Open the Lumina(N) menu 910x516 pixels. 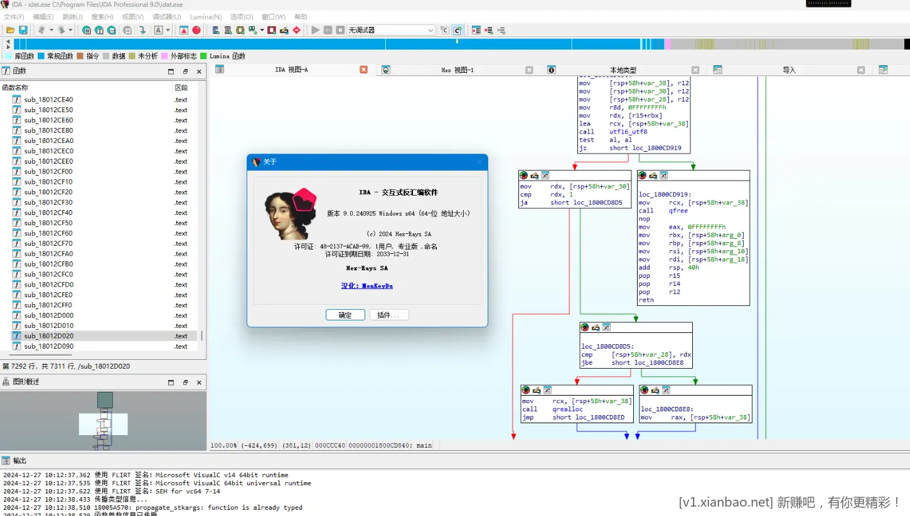(206, 17)
